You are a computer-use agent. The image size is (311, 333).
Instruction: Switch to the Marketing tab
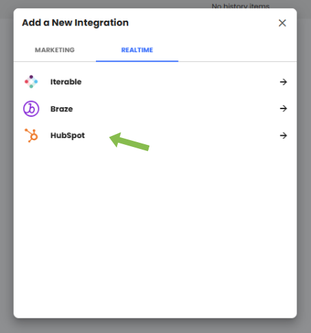point(55,50)
